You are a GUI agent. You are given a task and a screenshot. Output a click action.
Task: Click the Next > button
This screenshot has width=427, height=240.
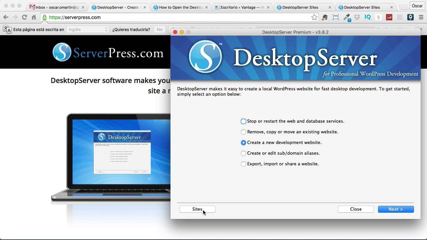396,209
